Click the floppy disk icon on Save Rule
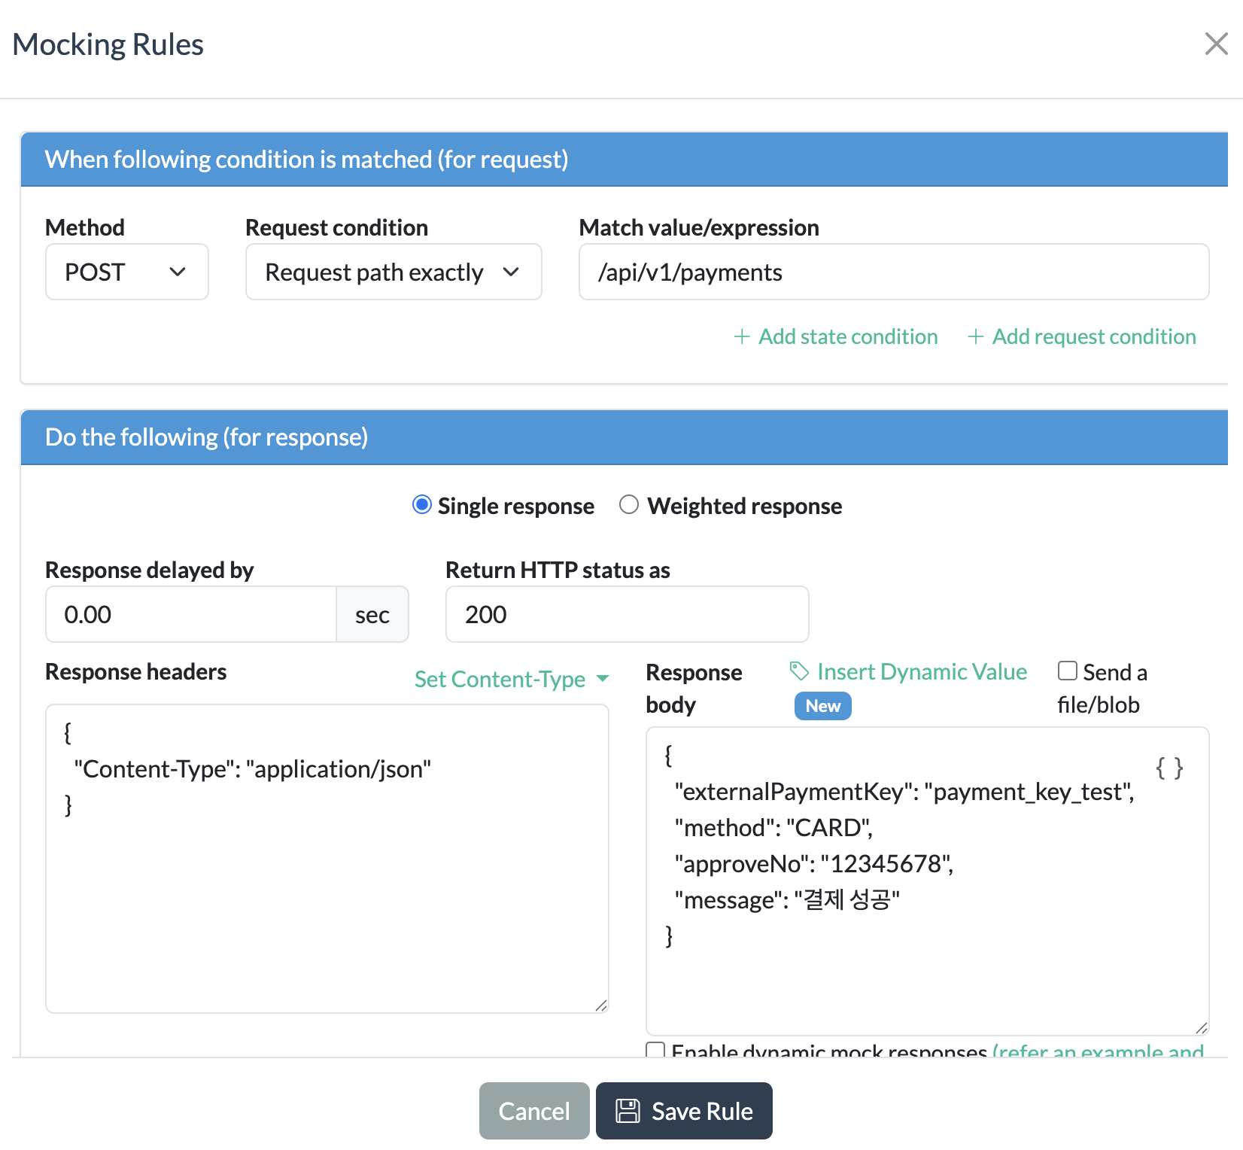 (628, 1111)
